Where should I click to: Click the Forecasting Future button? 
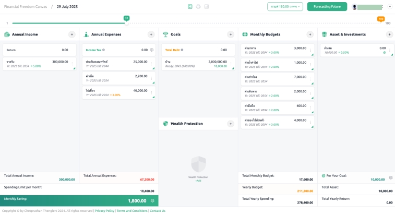[327, 7]
